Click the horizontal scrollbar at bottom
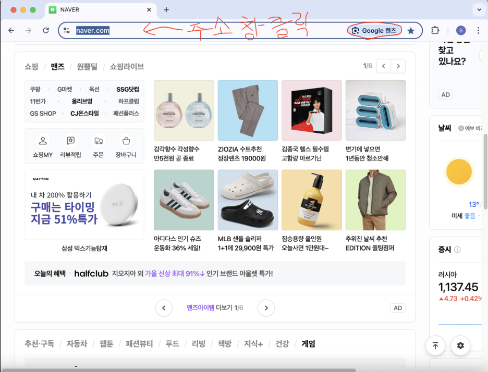 click(179, 370)
